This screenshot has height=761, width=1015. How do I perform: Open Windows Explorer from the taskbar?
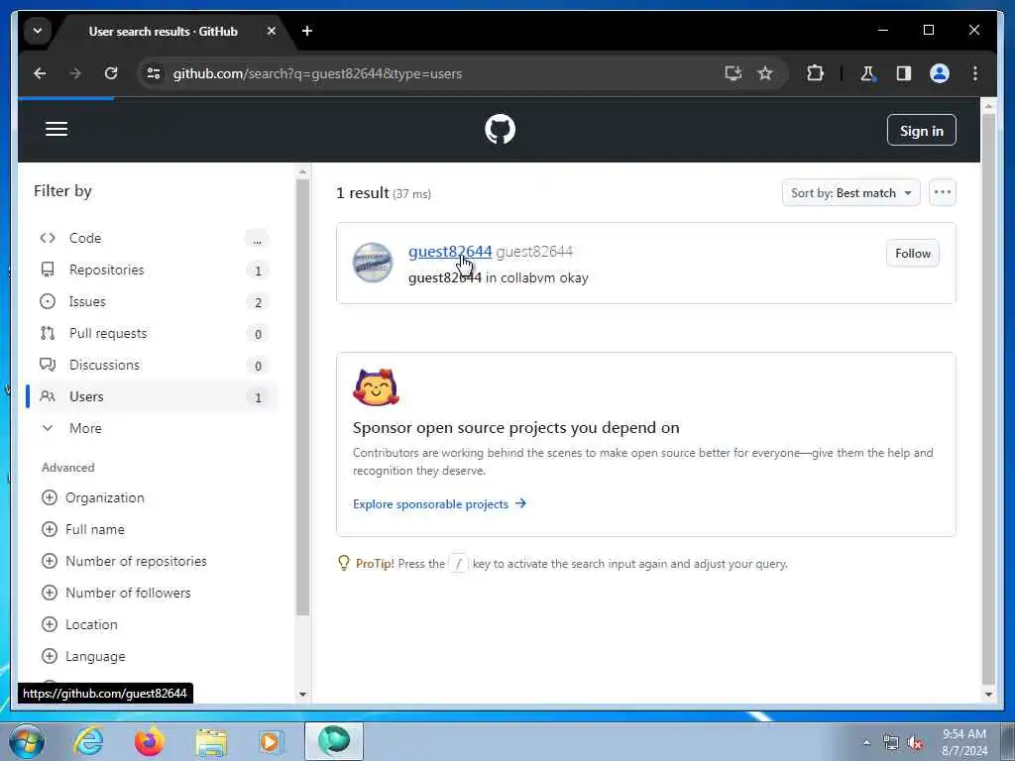(x=211, y=742)
